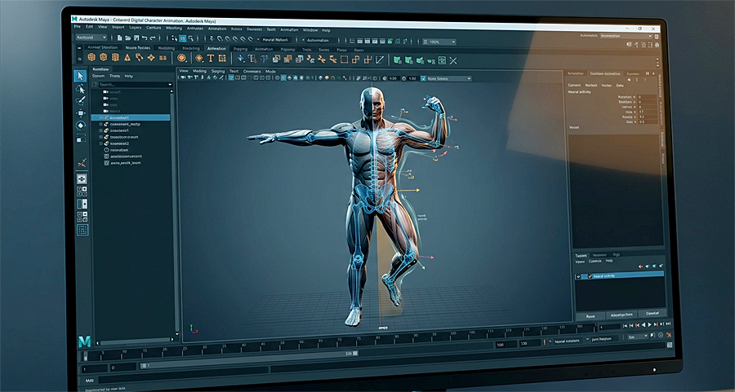This screenshot has width=735, height=392.
Task: Click the rightmost button in layer panel
Action: (652, 314)
